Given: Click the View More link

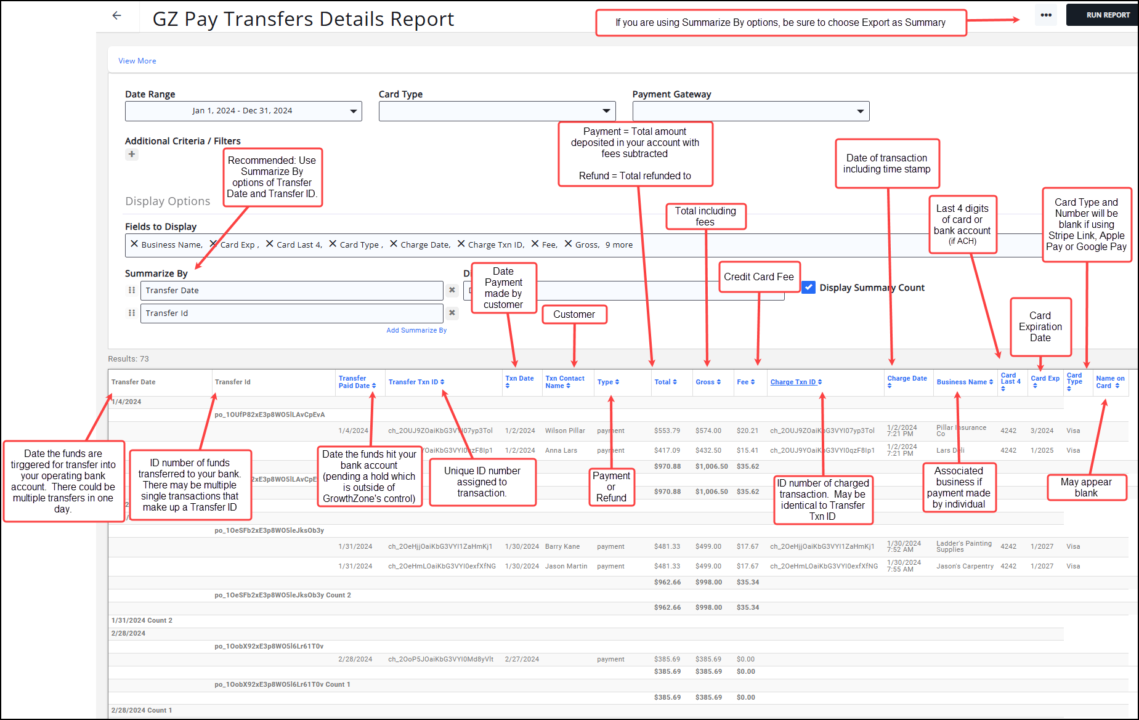Looking at the screenshot, I should (137, 61).
